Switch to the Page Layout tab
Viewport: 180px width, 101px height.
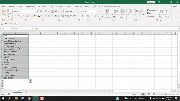[31, 6]
